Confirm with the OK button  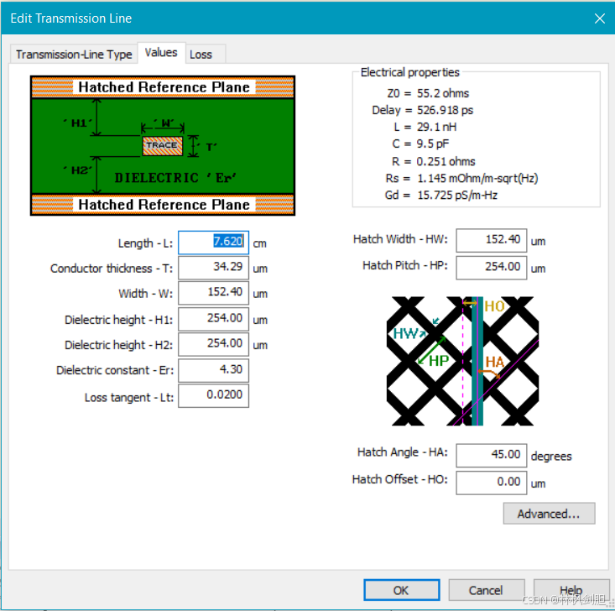pos(401,590)
